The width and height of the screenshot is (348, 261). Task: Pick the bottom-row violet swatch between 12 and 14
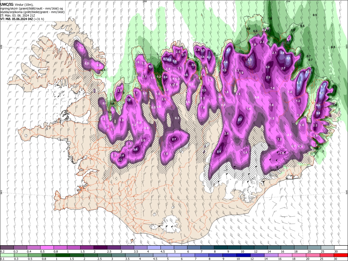[257, 255]
